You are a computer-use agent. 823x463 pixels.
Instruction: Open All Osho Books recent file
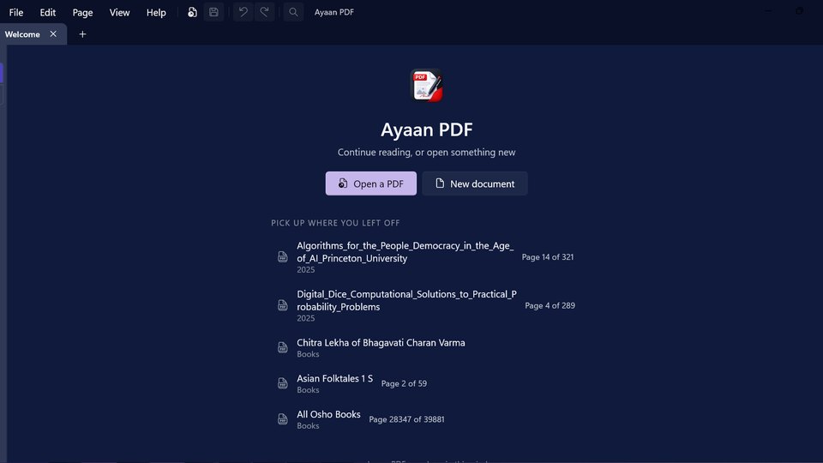coord(426,419)
